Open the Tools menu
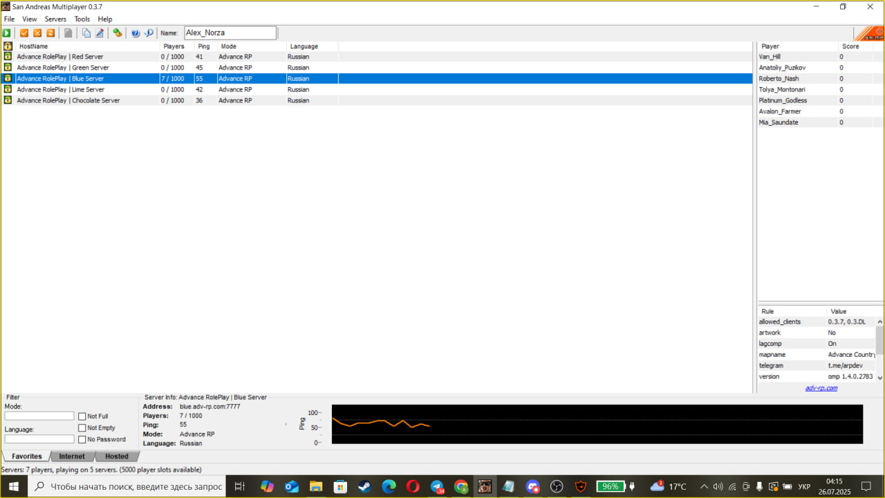The width and height of the screenshot is (885, 498). pyautogui.click(x=82, y=19)
